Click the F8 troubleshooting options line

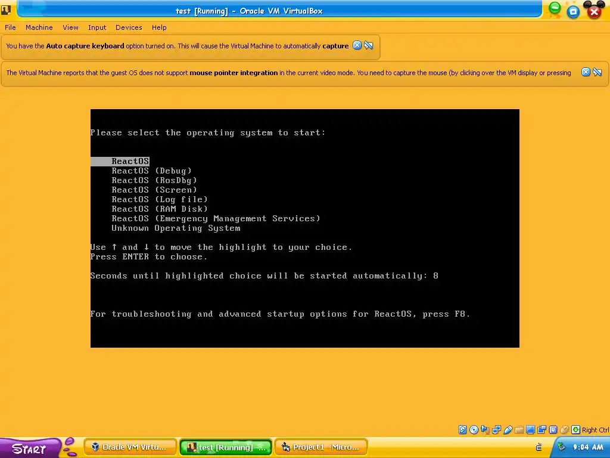coord(280,314)
